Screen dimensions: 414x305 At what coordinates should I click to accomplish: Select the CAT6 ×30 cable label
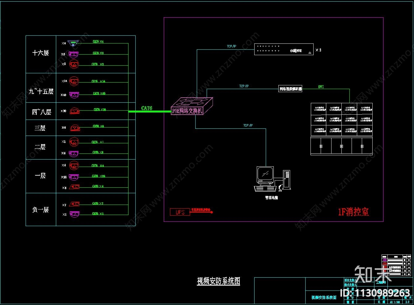point(100,109)
